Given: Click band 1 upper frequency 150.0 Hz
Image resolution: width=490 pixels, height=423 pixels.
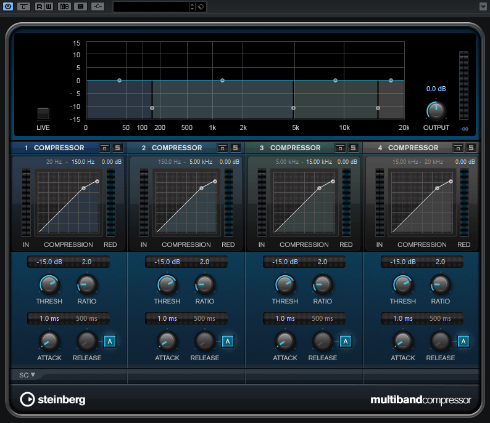Looking at the screenshot, I should coord(83,162).
